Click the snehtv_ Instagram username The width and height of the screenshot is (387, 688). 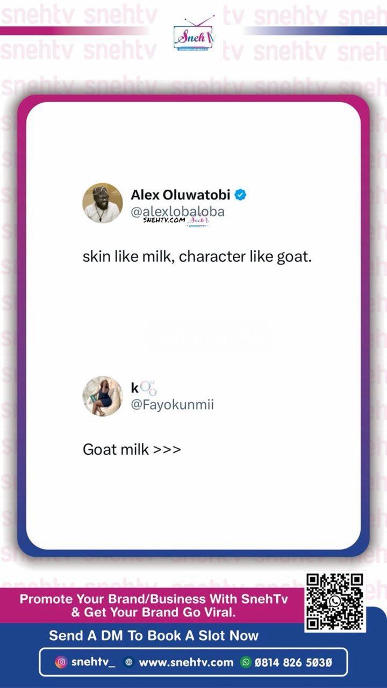click(x=93, y=662)
